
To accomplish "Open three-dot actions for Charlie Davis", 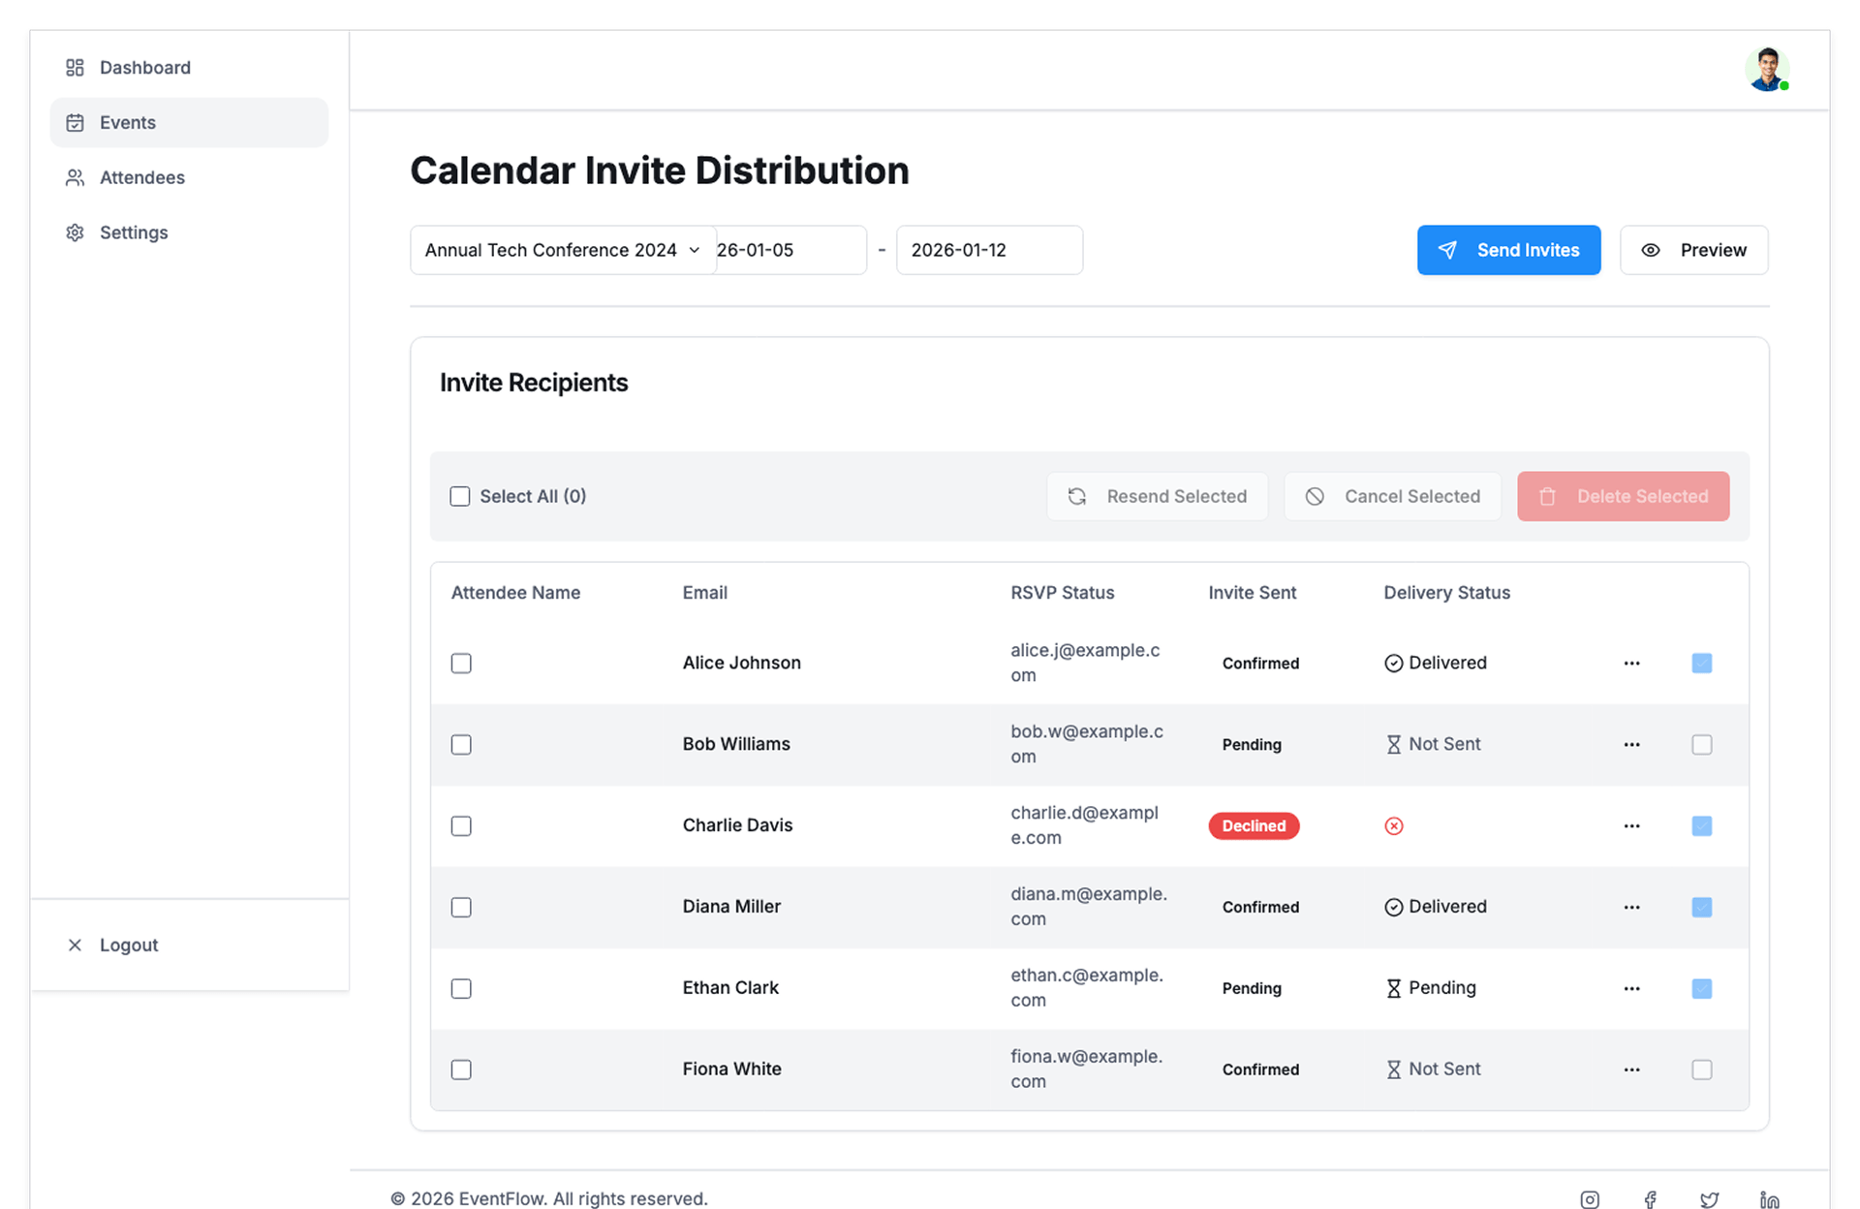I will [1631, 826].
